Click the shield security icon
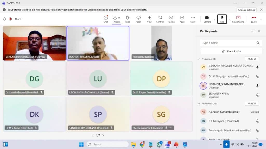 [5, 19]
